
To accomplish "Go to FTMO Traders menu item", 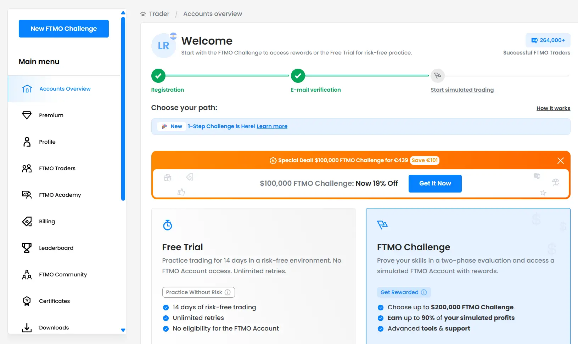I will [64, 168].
